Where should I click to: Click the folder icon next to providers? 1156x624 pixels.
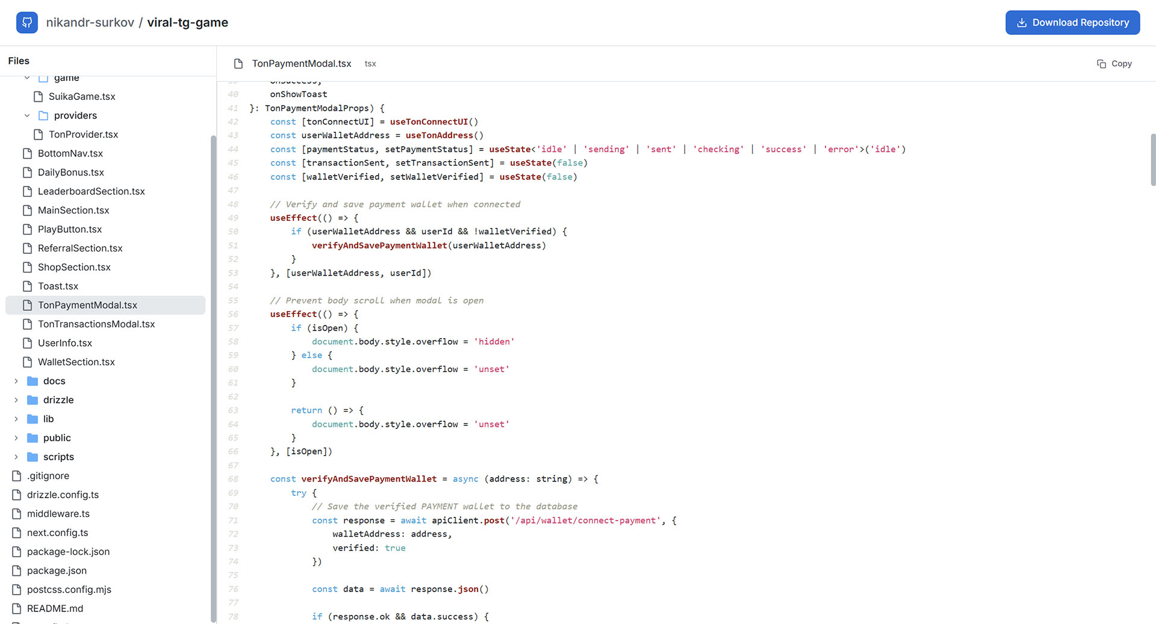43,115
